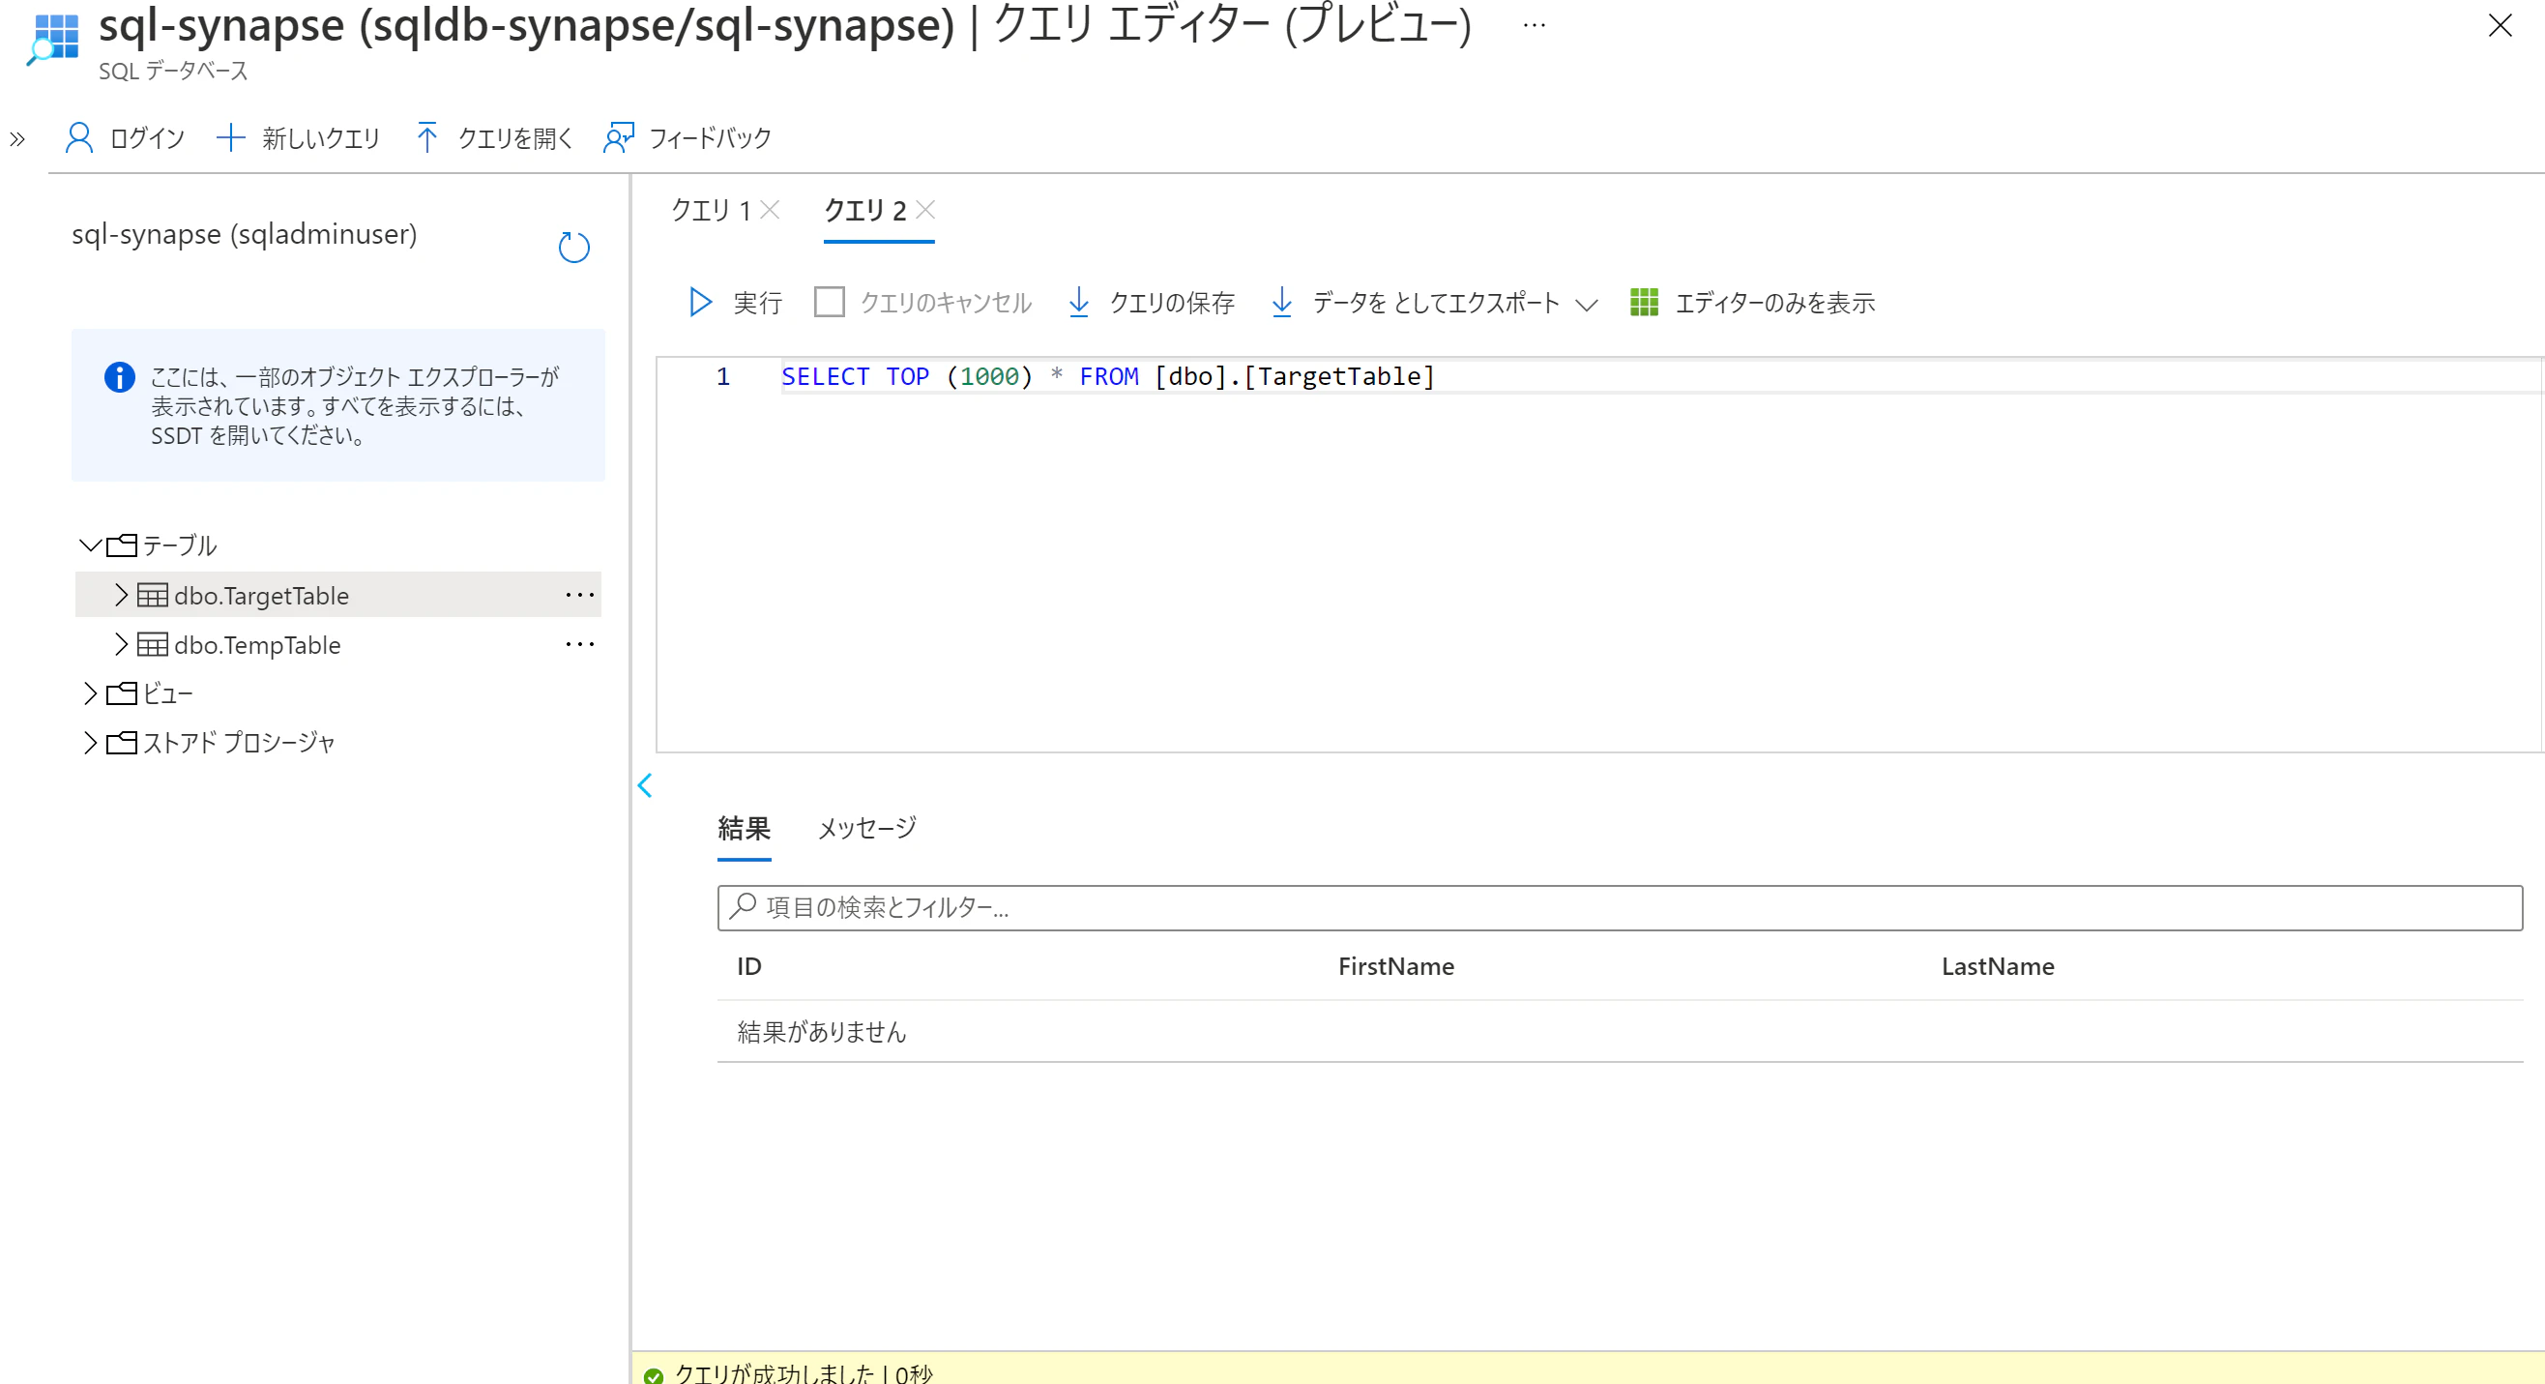Click the save query download icon

(x=1079, y=303)
